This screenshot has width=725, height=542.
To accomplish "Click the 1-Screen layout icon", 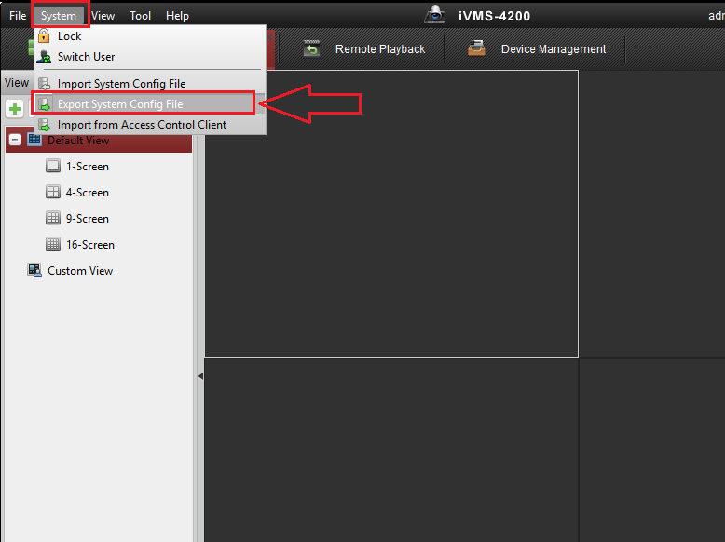I will (x=53, y=167).
